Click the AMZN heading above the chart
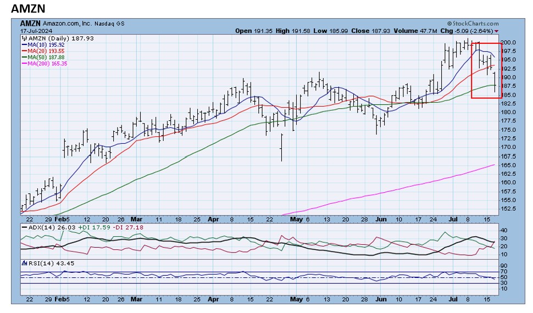This screenshot has width=533, height=313. coord(28,8)
